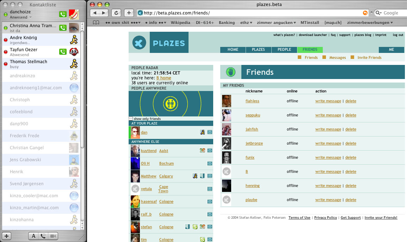Click the people icon at radar center
Screen dimensions: 407x242
(170, 104)
